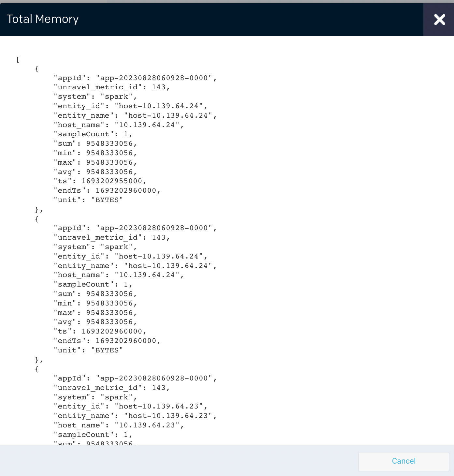
Task: Click the max value in second object
Action: (x=111, y=312)
